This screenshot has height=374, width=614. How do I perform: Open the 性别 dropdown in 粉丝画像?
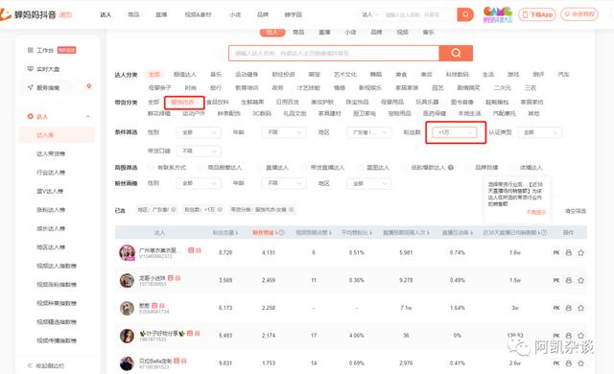[x=199, y=183]
